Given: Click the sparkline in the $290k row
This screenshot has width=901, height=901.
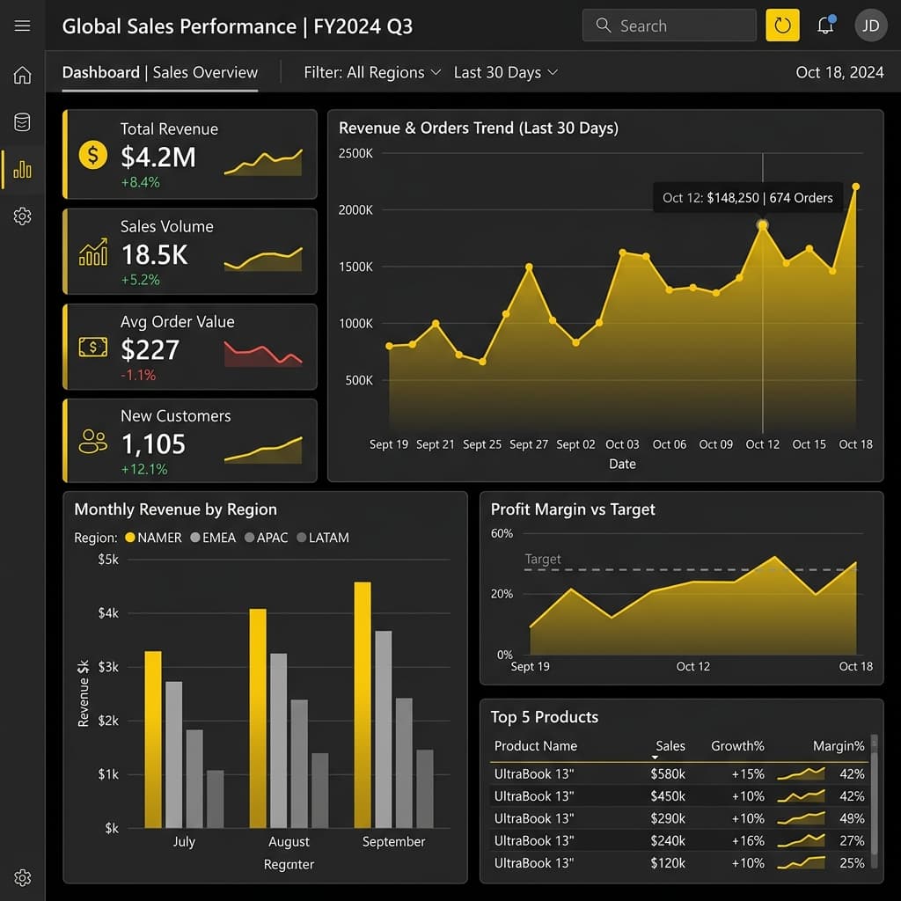Looking at the screenshot, I should pyautogui.click(x=801, y=818).
